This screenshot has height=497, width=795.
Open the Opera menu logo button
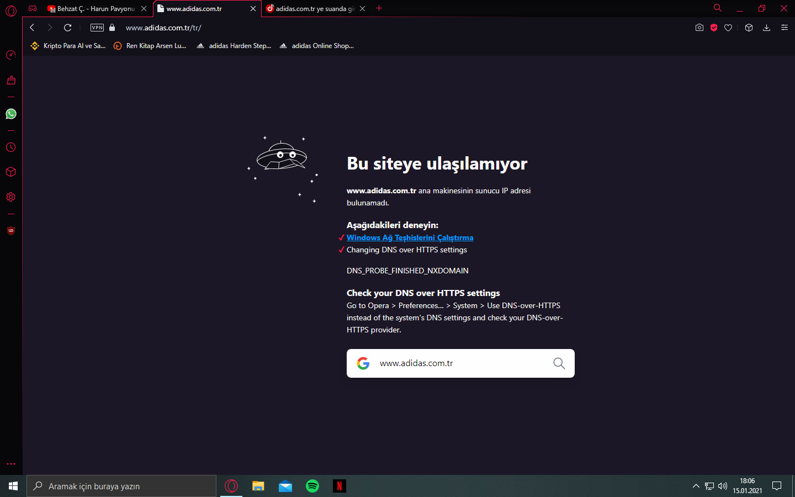click(11, 10)
